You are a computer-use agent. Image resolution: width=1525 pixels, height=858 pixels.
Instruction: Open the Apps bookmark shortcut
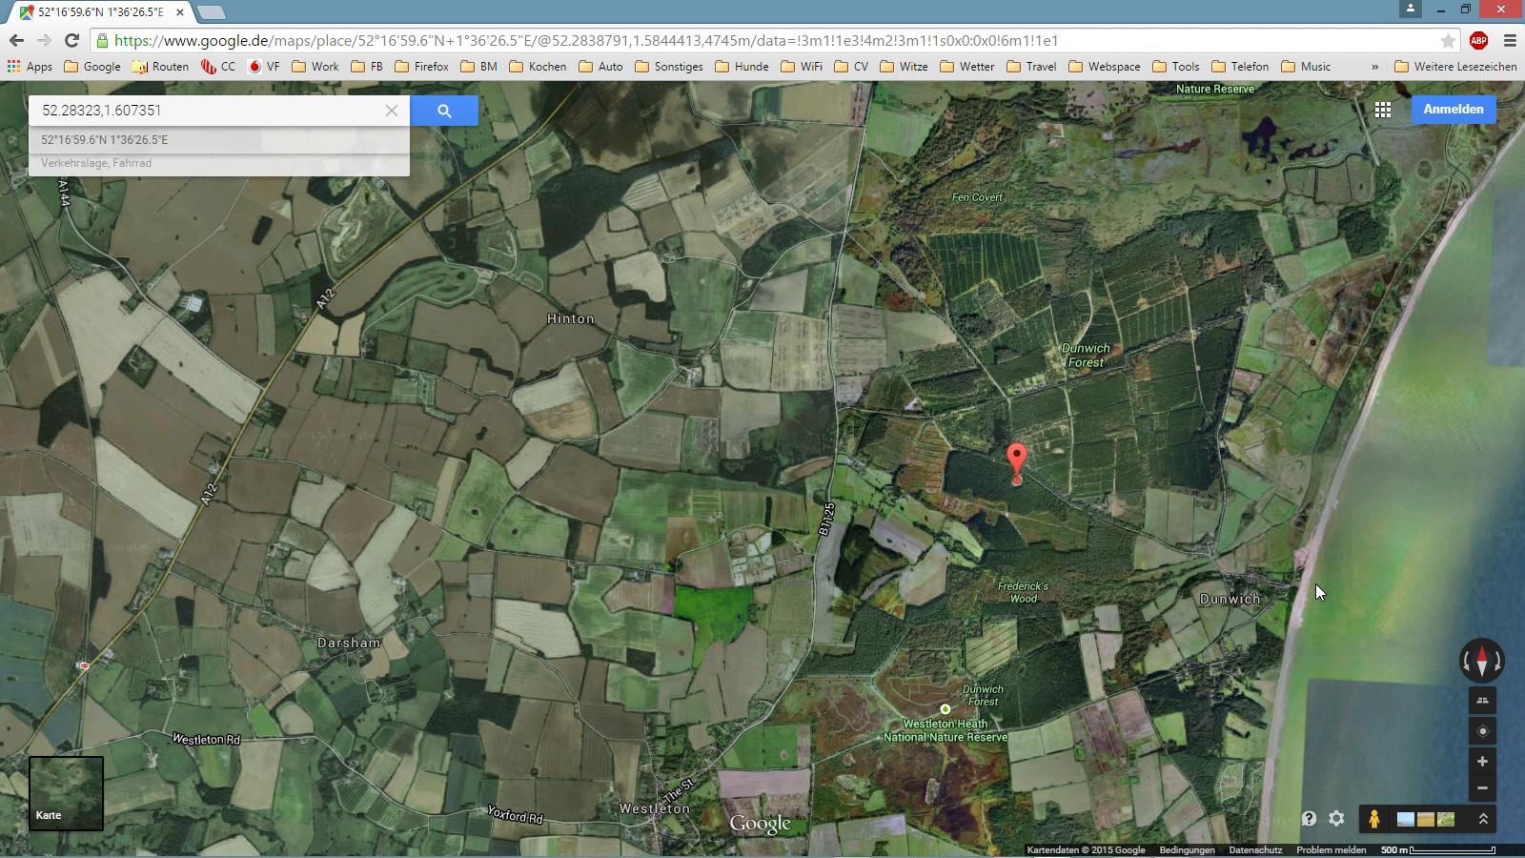[x=30, y=67]
